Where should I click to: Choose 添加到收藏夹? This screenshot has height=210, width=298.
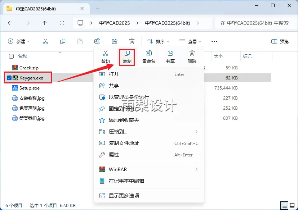[149, 120]
